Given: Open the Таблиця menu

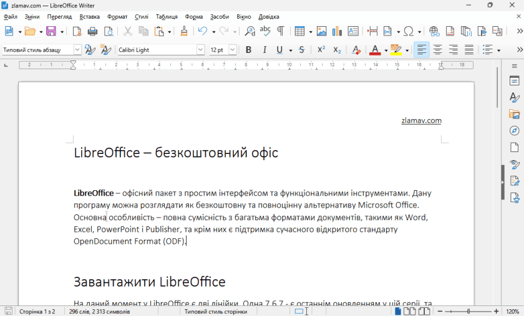Looking at the screenshot, I should click(167, 17).
